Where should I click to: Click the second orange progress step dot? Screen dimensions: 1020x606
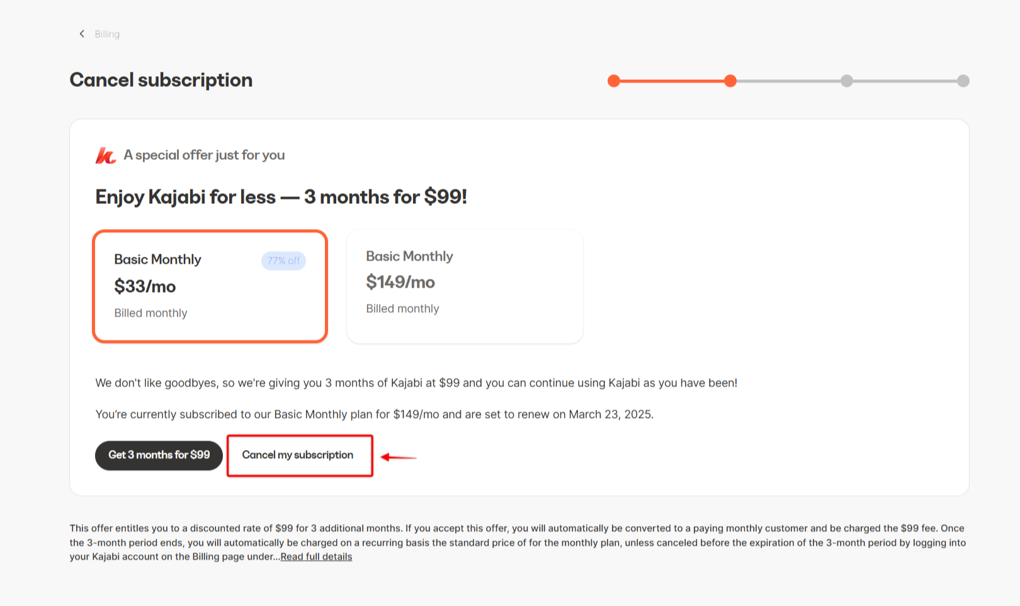730,81
